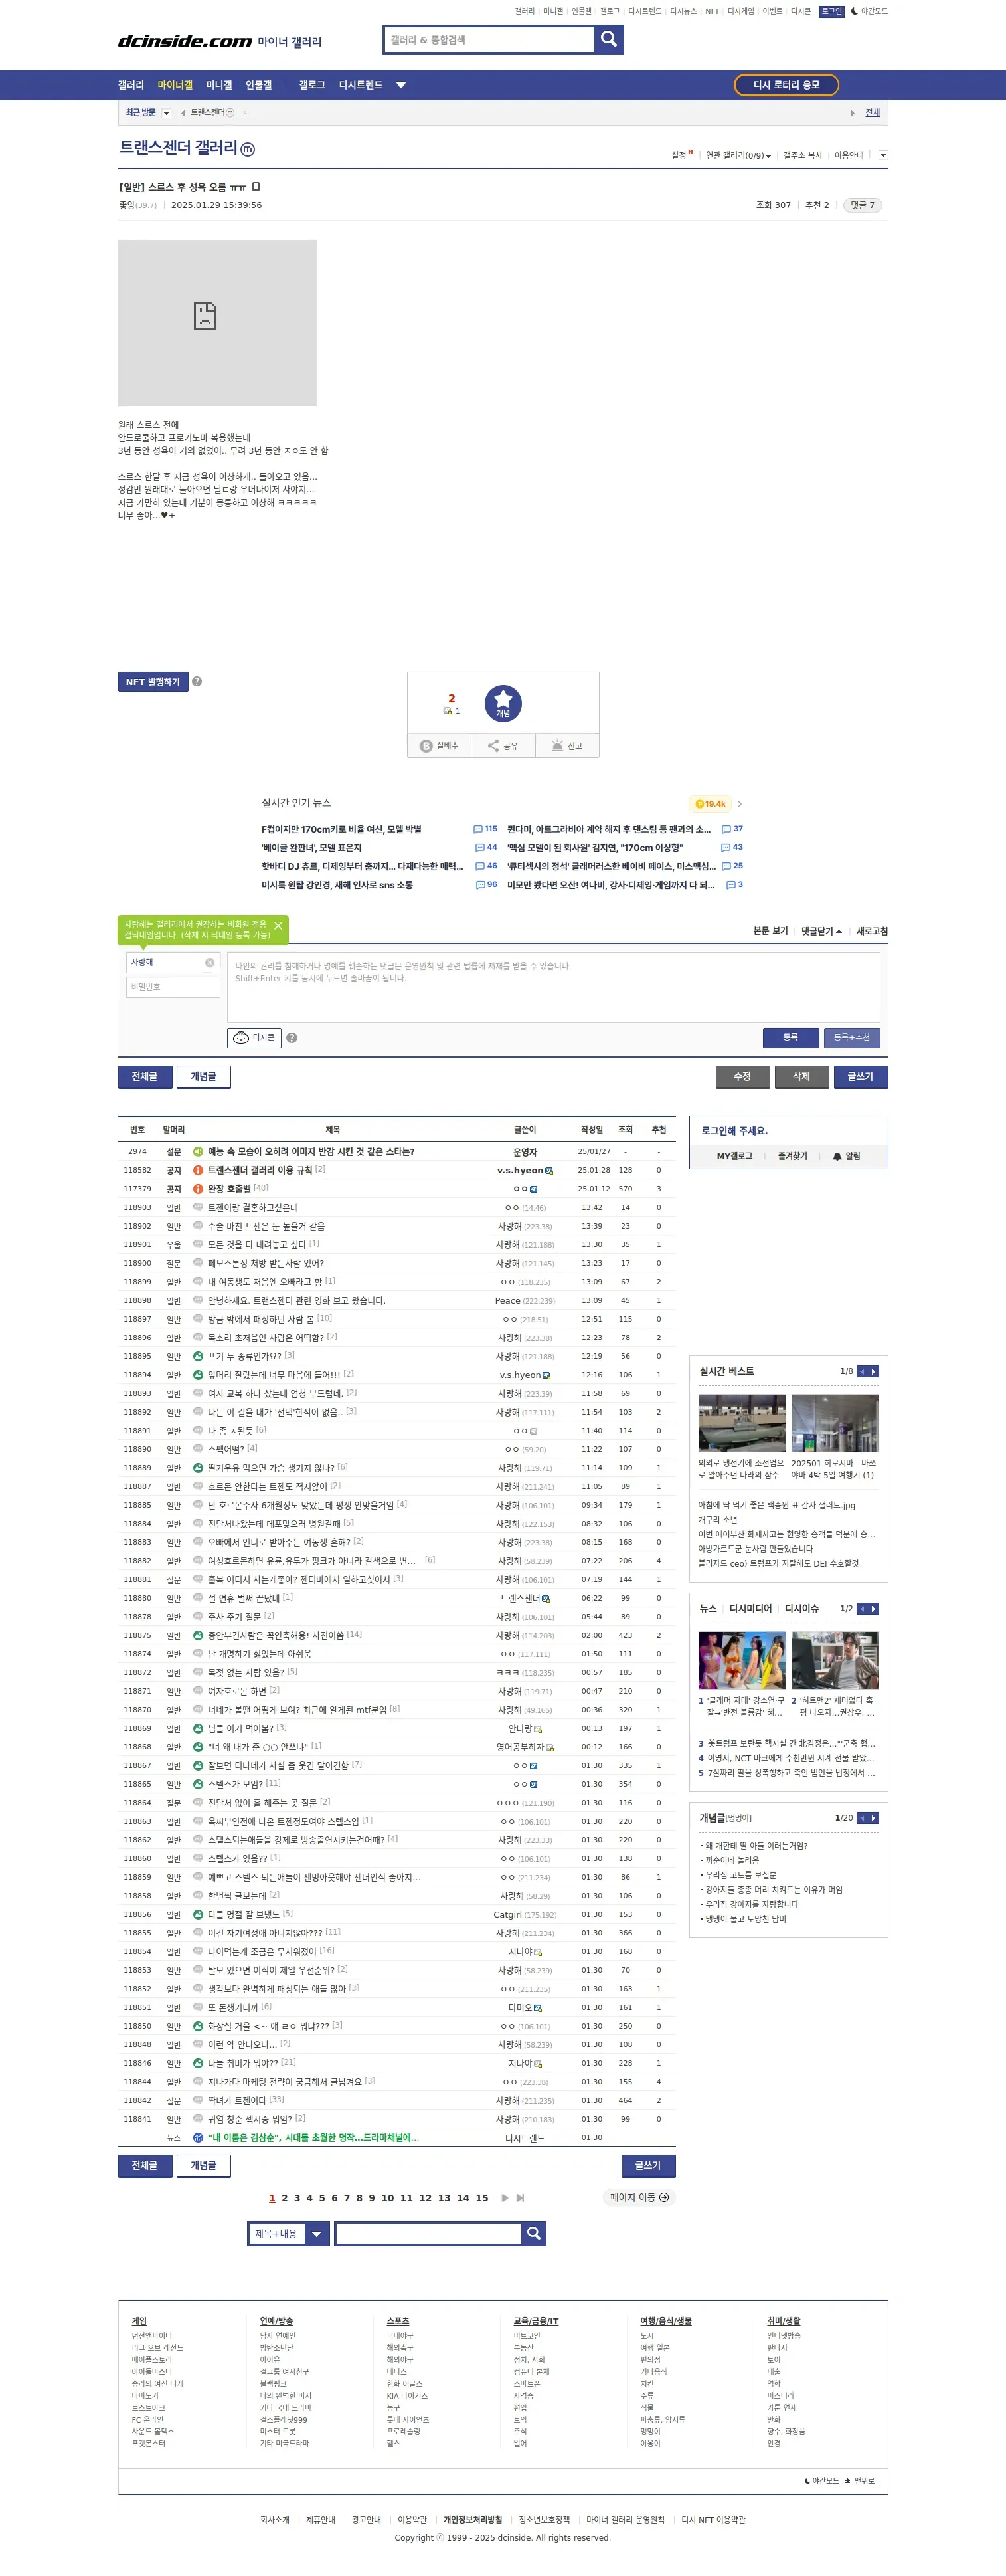Open the 페이지 이동 page jump button
The width and height of the screenshot is (1006, 2576).
(639, 2198)
